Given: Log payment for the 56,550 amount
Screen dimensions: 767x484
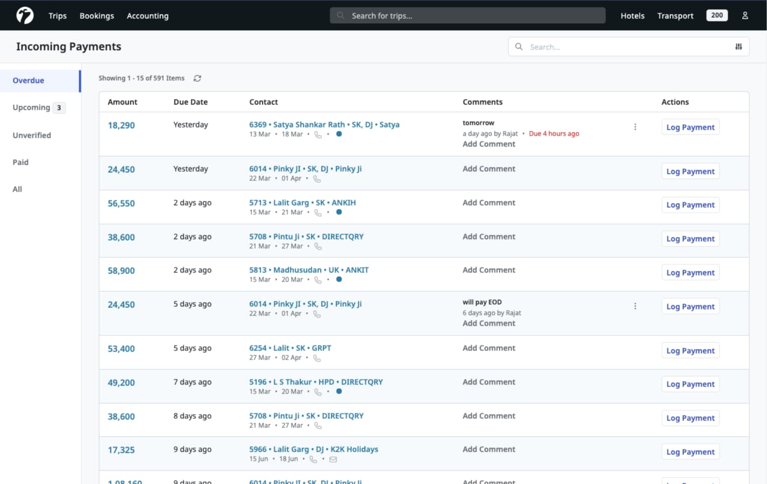Looking at the screenshot, I should coord(690,205).
